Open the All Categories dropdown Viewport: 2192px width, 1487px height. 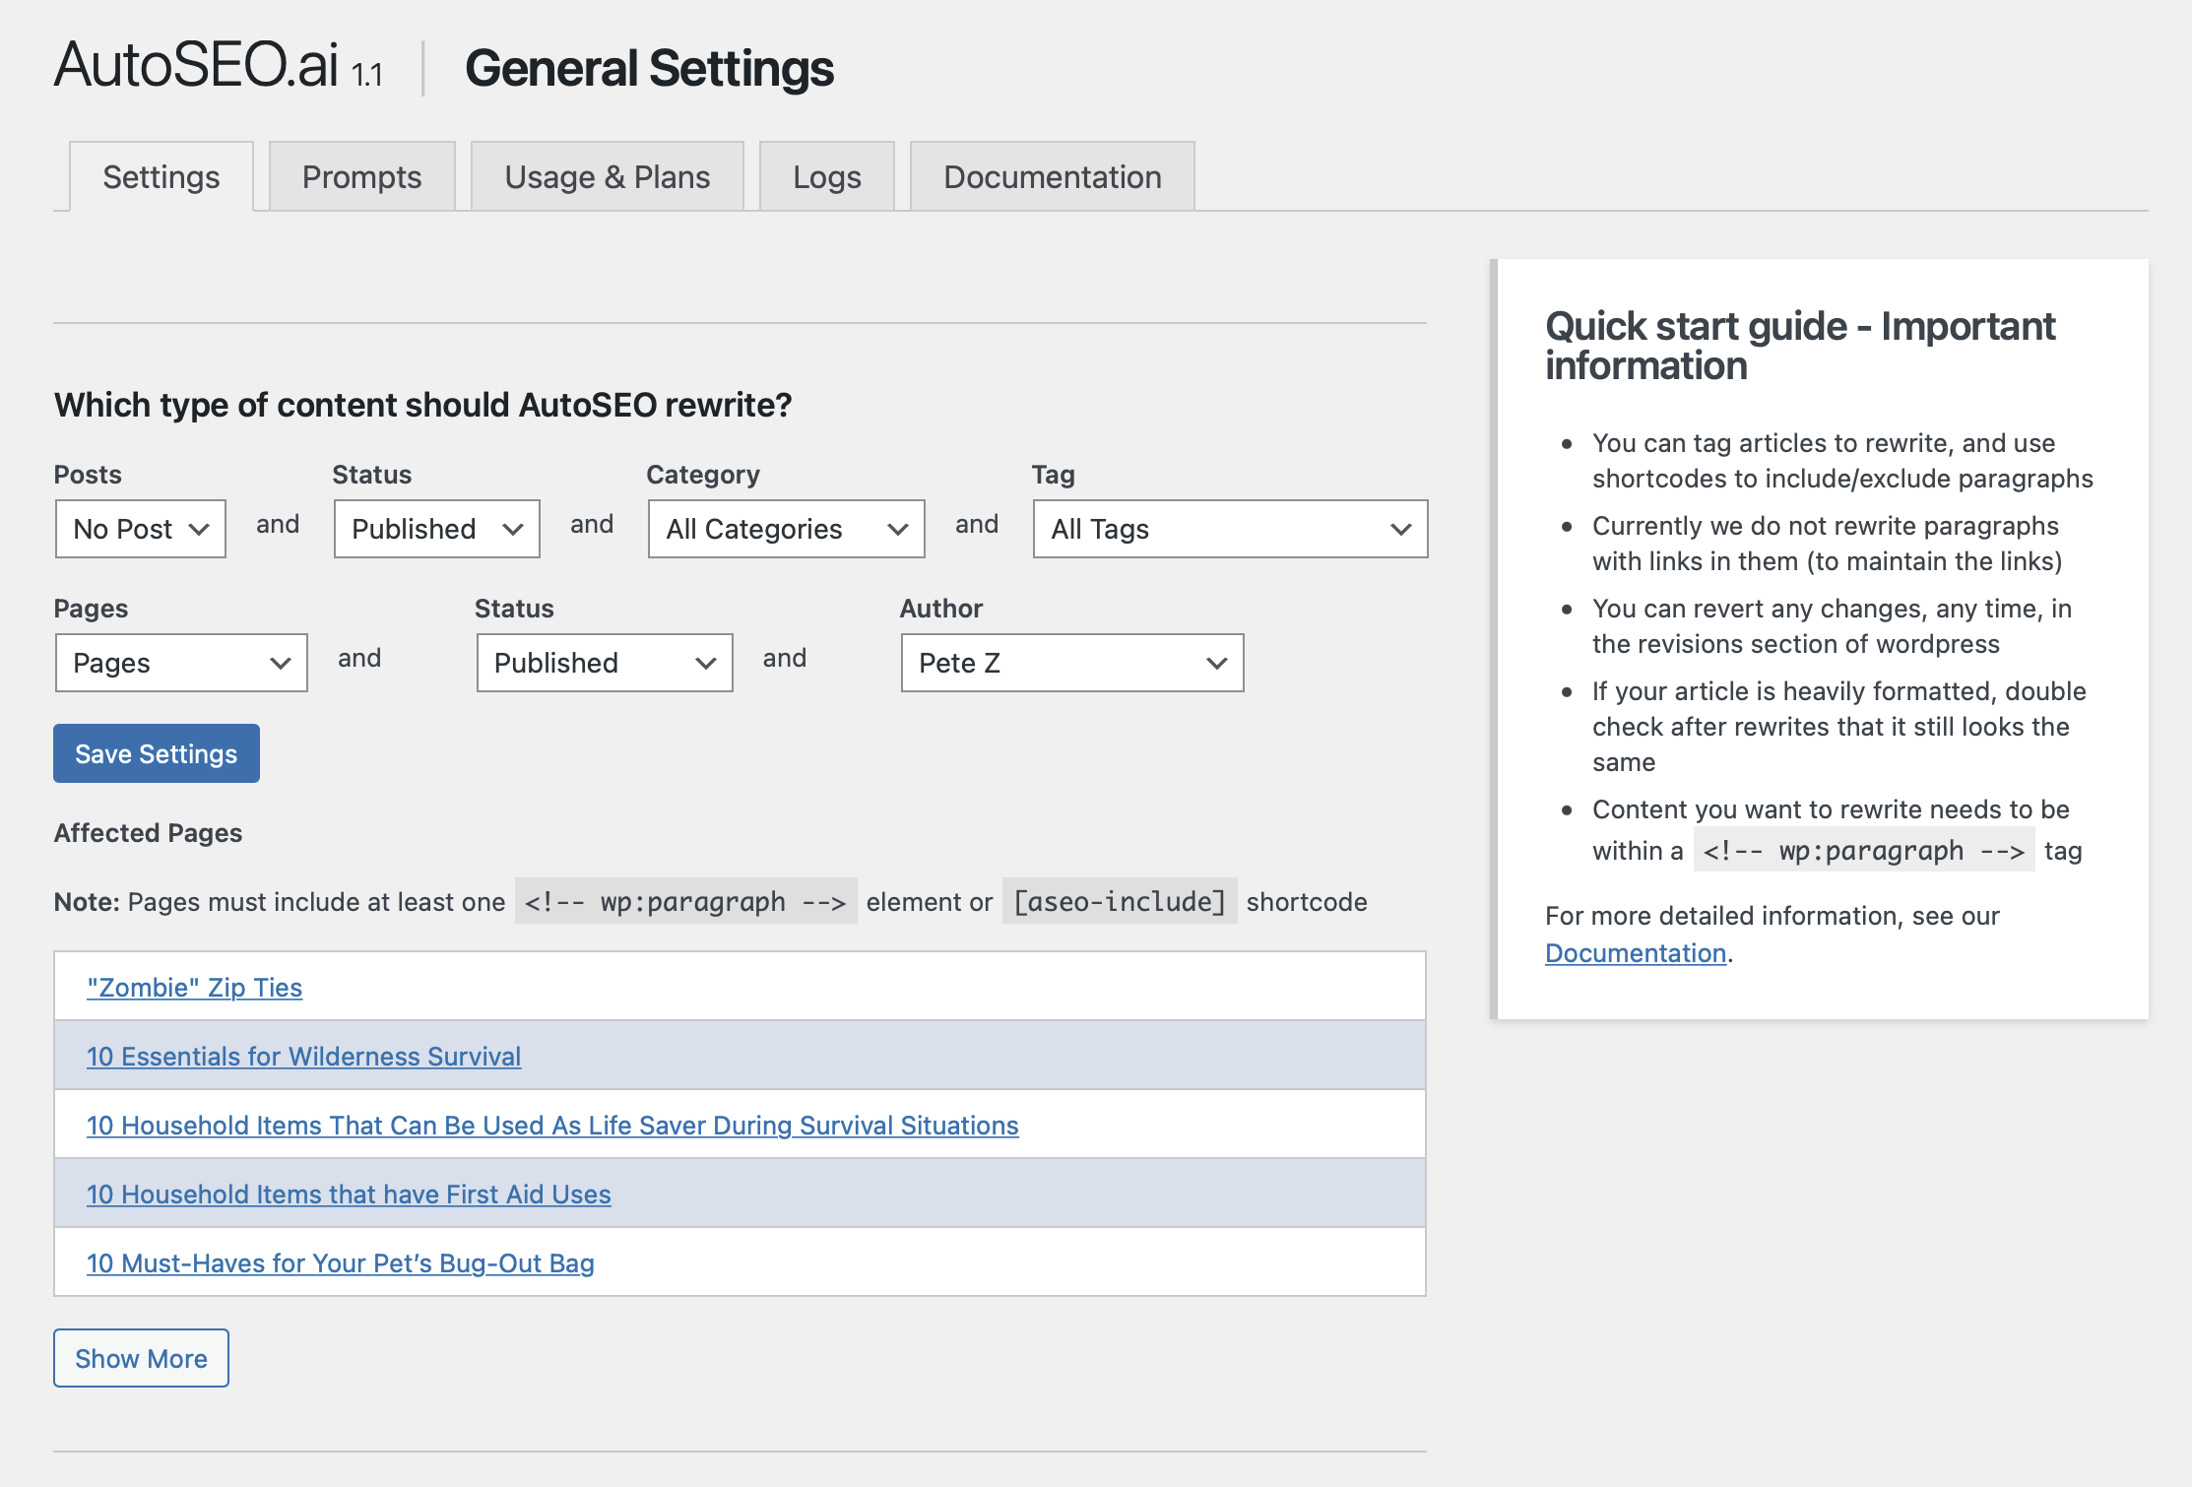(x=786, y=529)
